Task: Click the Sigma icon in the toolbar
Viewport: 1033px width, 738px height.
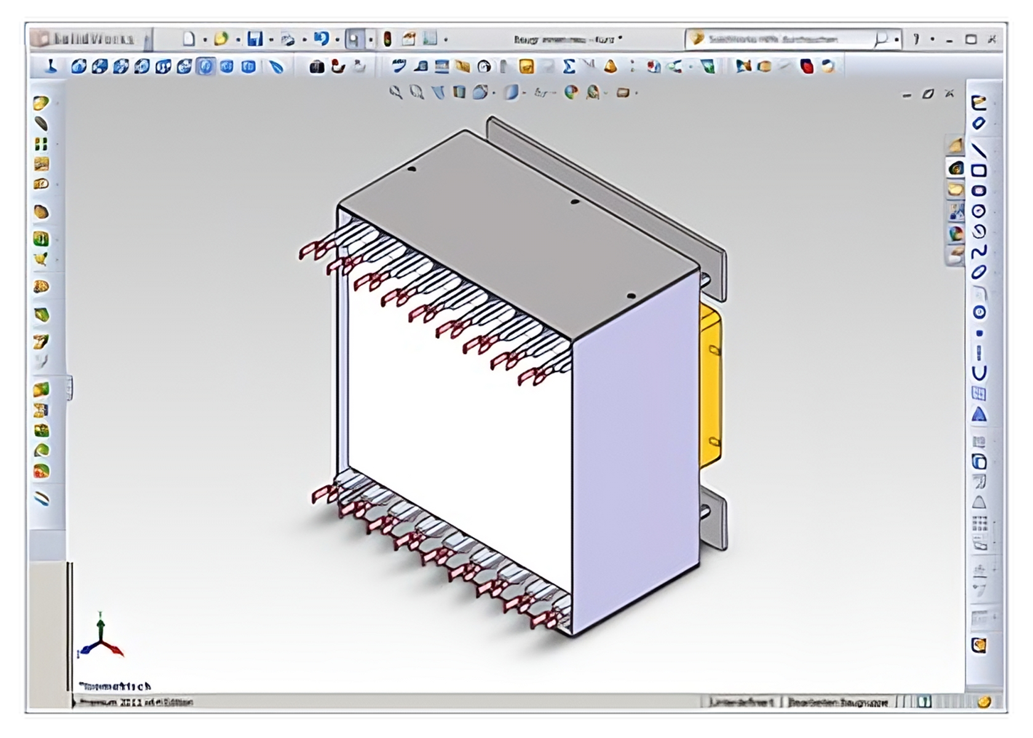Action: tap(569, 66)
